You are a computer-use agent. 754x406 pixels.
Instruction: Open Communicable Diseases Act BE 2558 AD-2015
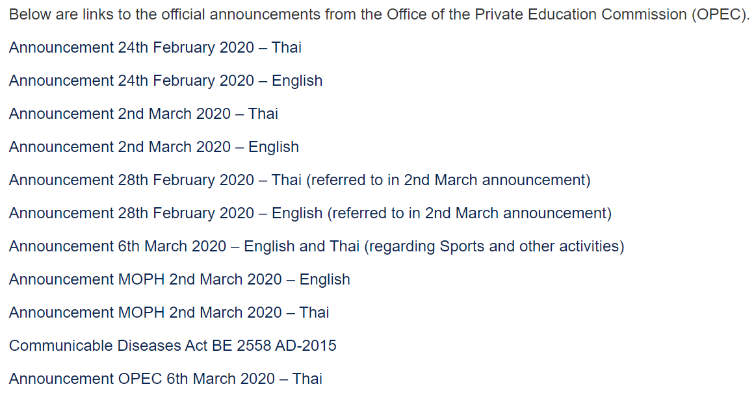[173, 346]
